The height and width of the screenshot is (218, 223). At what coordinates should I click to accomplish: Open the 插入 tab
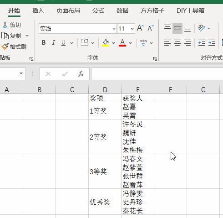point(38,10)
